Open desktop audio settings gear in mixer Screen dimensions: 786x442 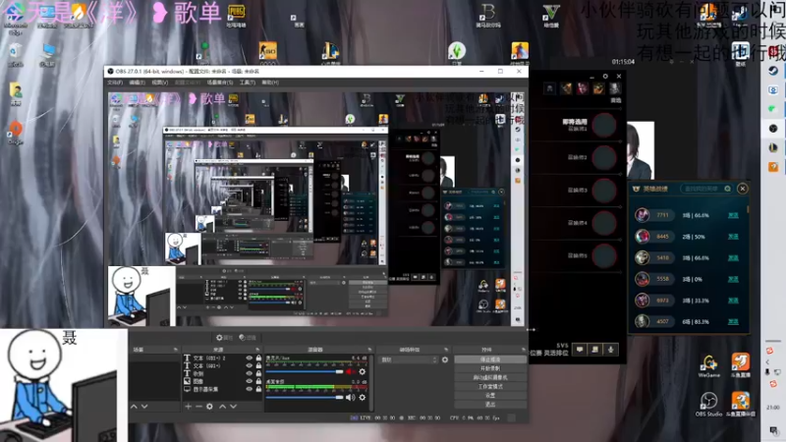[362, 398]
